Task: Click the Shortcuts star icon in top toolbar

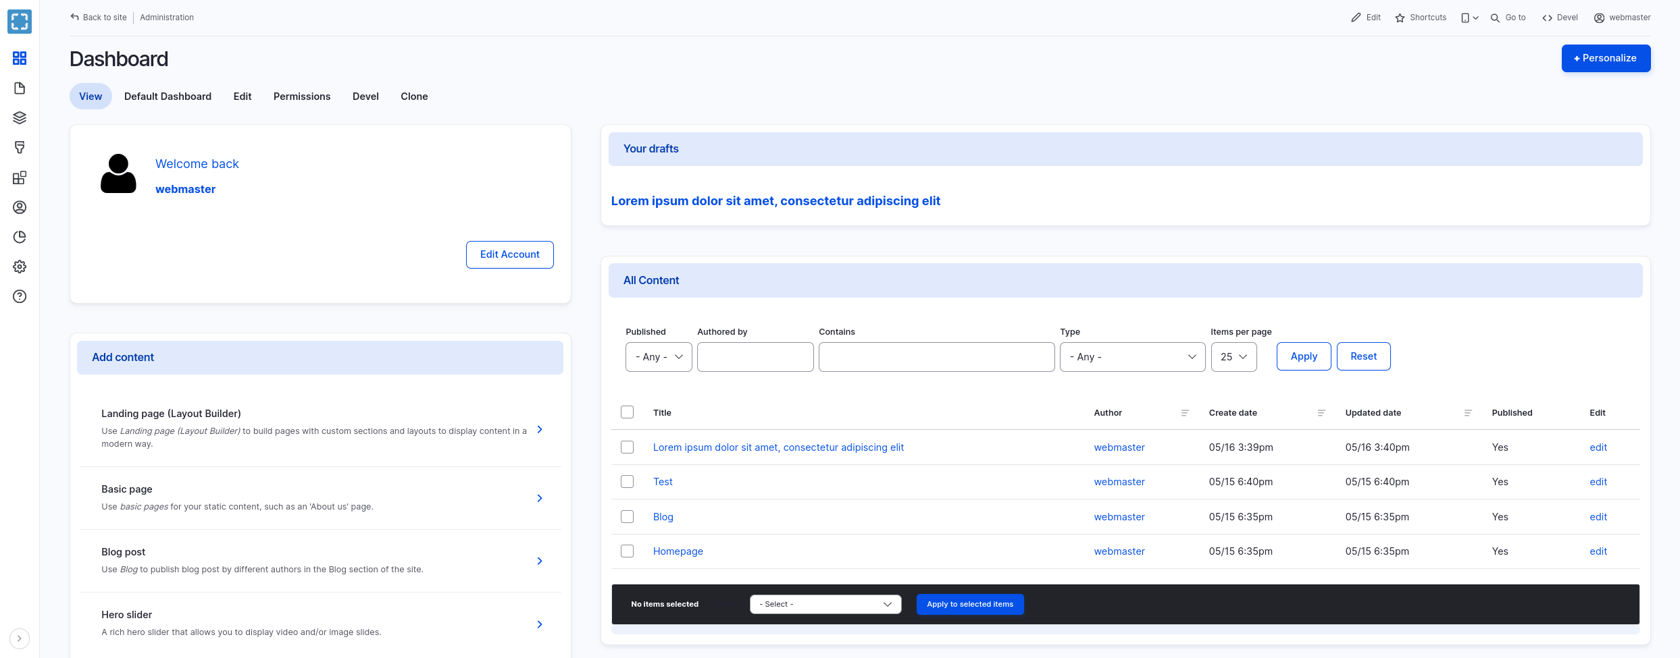Action: 1400,18
